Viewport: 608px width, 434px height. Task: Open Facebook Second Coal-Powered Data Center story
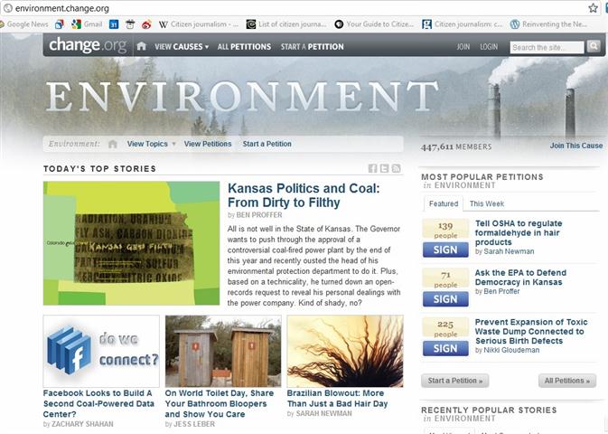click(x=98, y=404)
